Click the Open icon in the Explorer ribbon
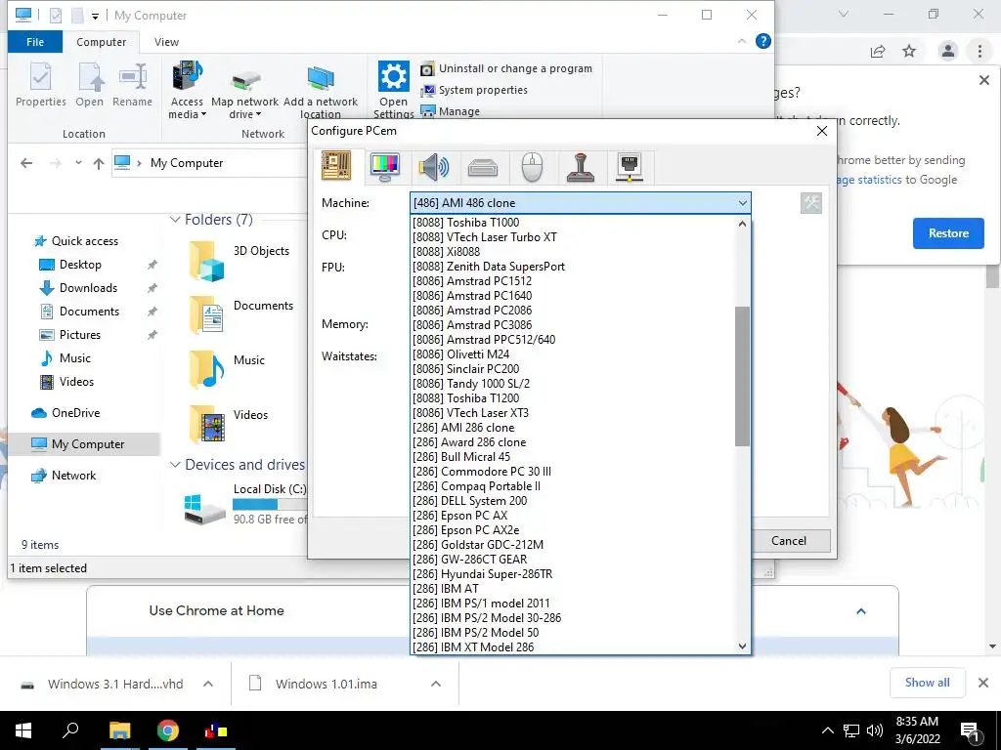This screenshot has width=1001, height=750. [90, 78]
